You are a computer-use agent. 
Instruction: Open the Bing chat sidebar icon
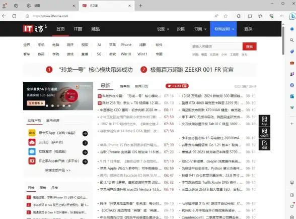(x=292, y=16)
